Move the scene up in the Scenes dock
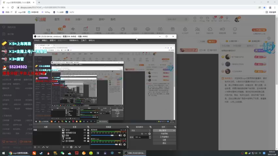This screenshot has height=156, width=278. [x=43, y=147]
